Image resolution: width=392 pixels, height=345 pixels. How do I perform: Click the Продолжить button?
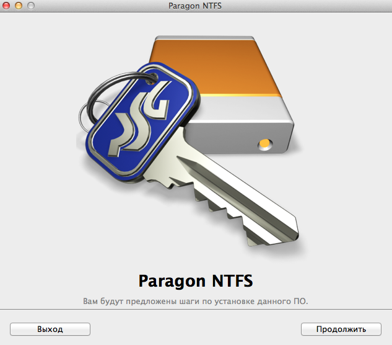[x=341, y=329]
